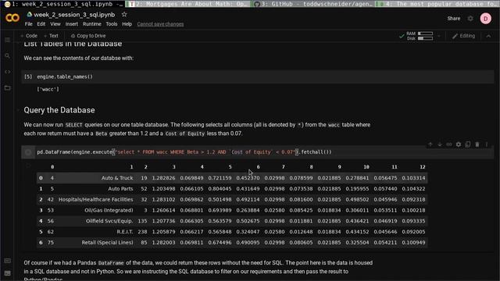Star the week_2_session_3_sql notebook
Screen dimensions: 500x281
(x=124, y=14)
